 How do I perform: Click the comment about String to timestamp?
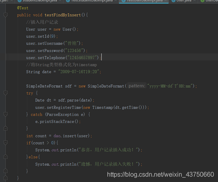click(61, 65)
